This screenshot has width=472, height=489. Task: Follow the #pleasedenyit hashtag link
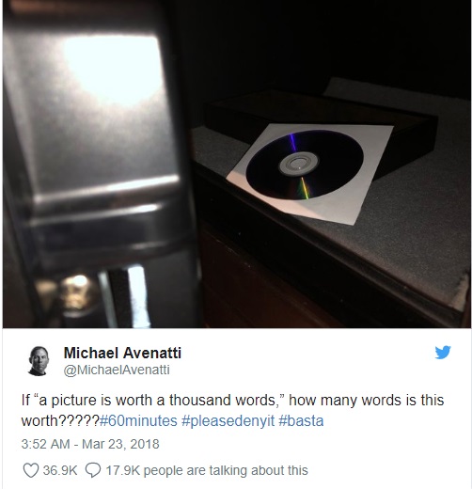228,420
